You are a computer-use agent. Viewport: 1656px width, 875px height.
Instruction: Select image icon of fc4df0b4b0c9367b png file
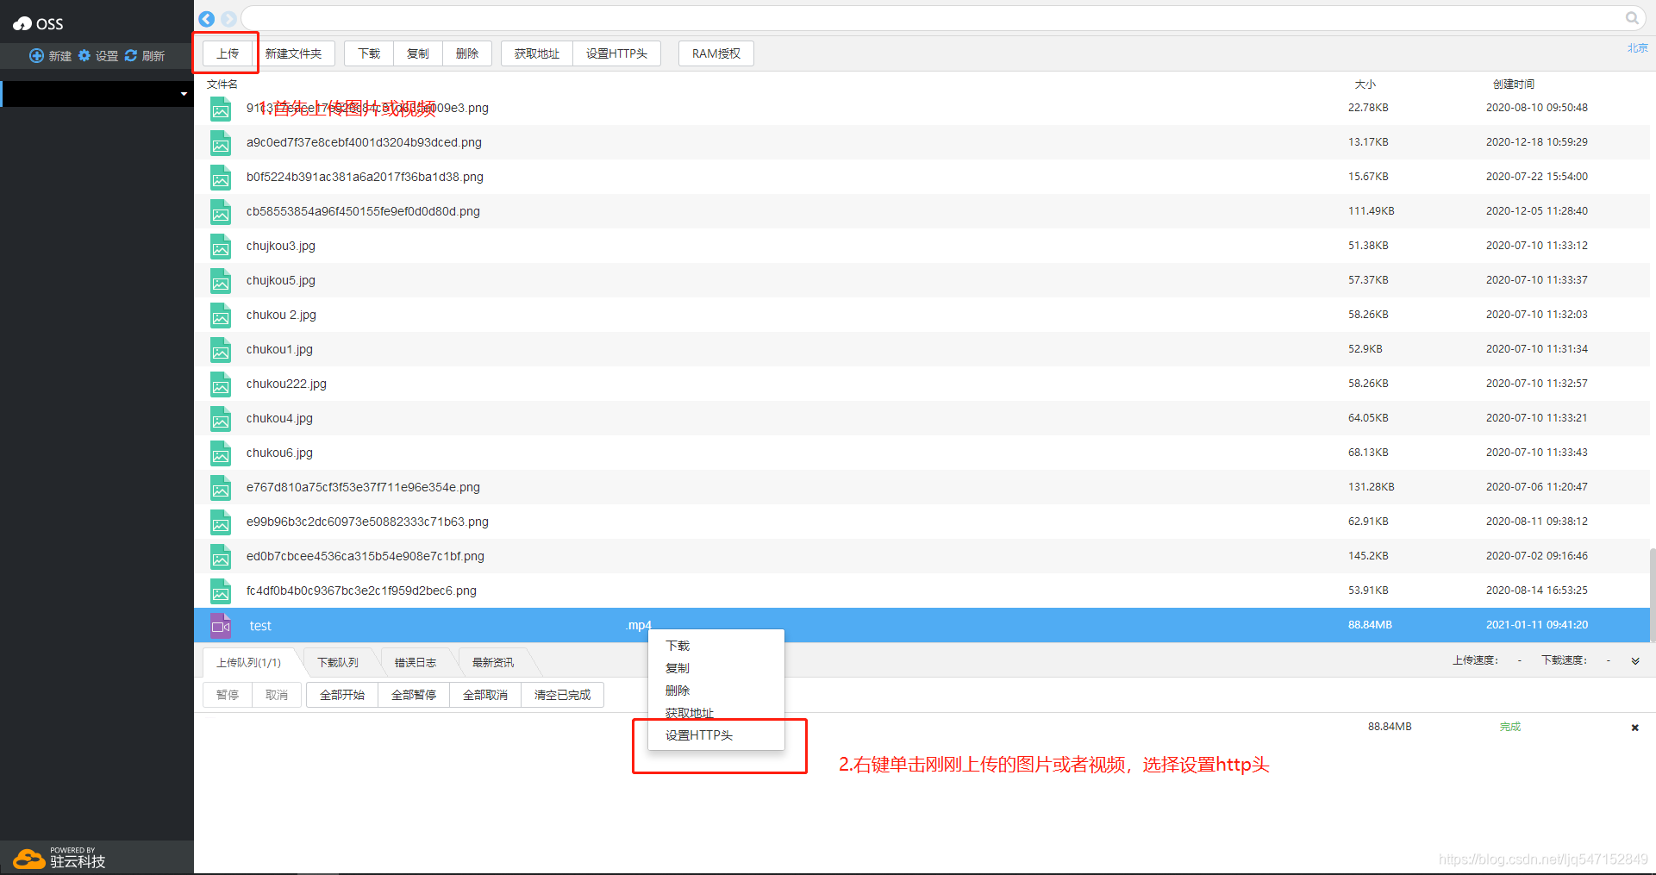coord(221,591)
